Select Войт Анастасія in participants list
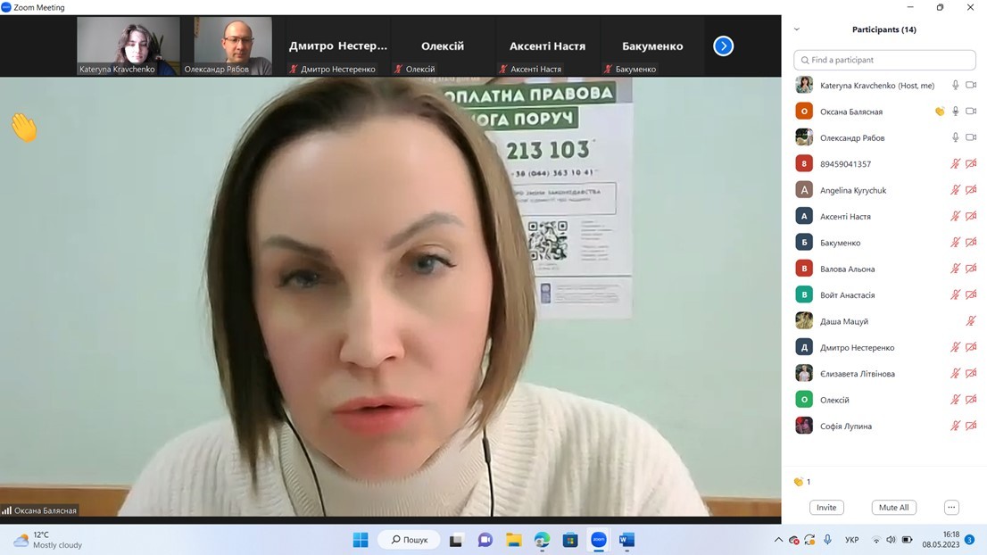987x555 pixels. [884, 294]
